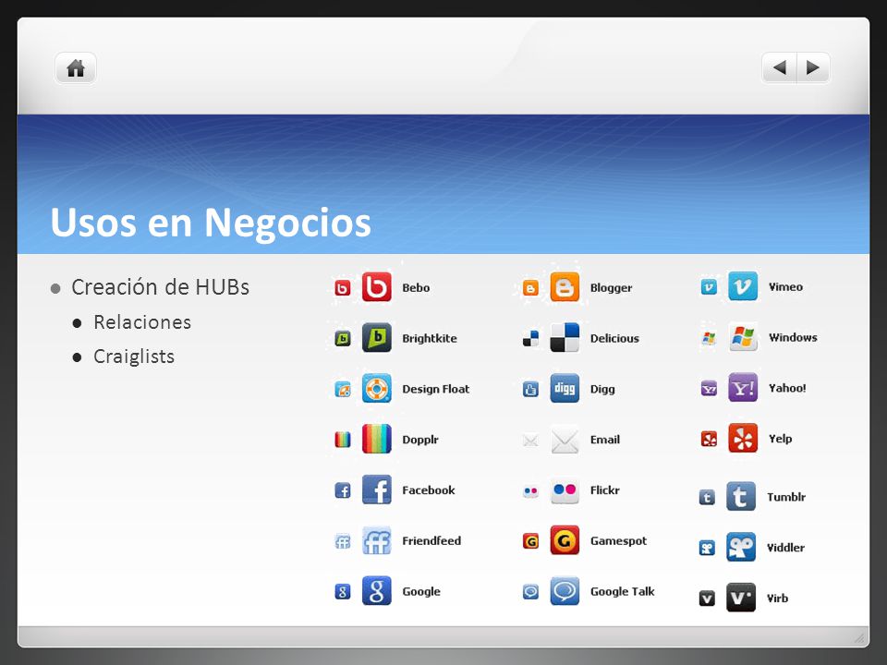Click the small Google Talk icon
The image size is (887, 665).
click(530, 591)
